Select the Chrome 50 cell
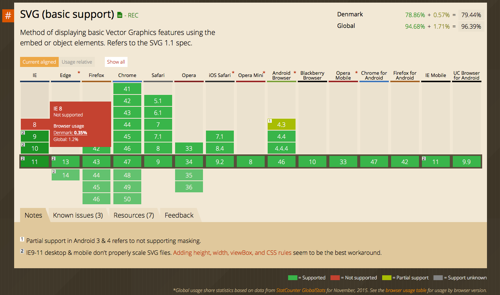This screenshot has height=295, width=500. [x=127, y=199]
